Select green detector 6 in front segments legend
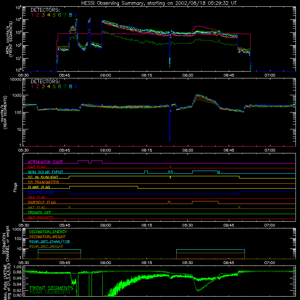Image resolution: width=300 pixels, height=300 pixels. pyautogui.click(x=60, y=15)
